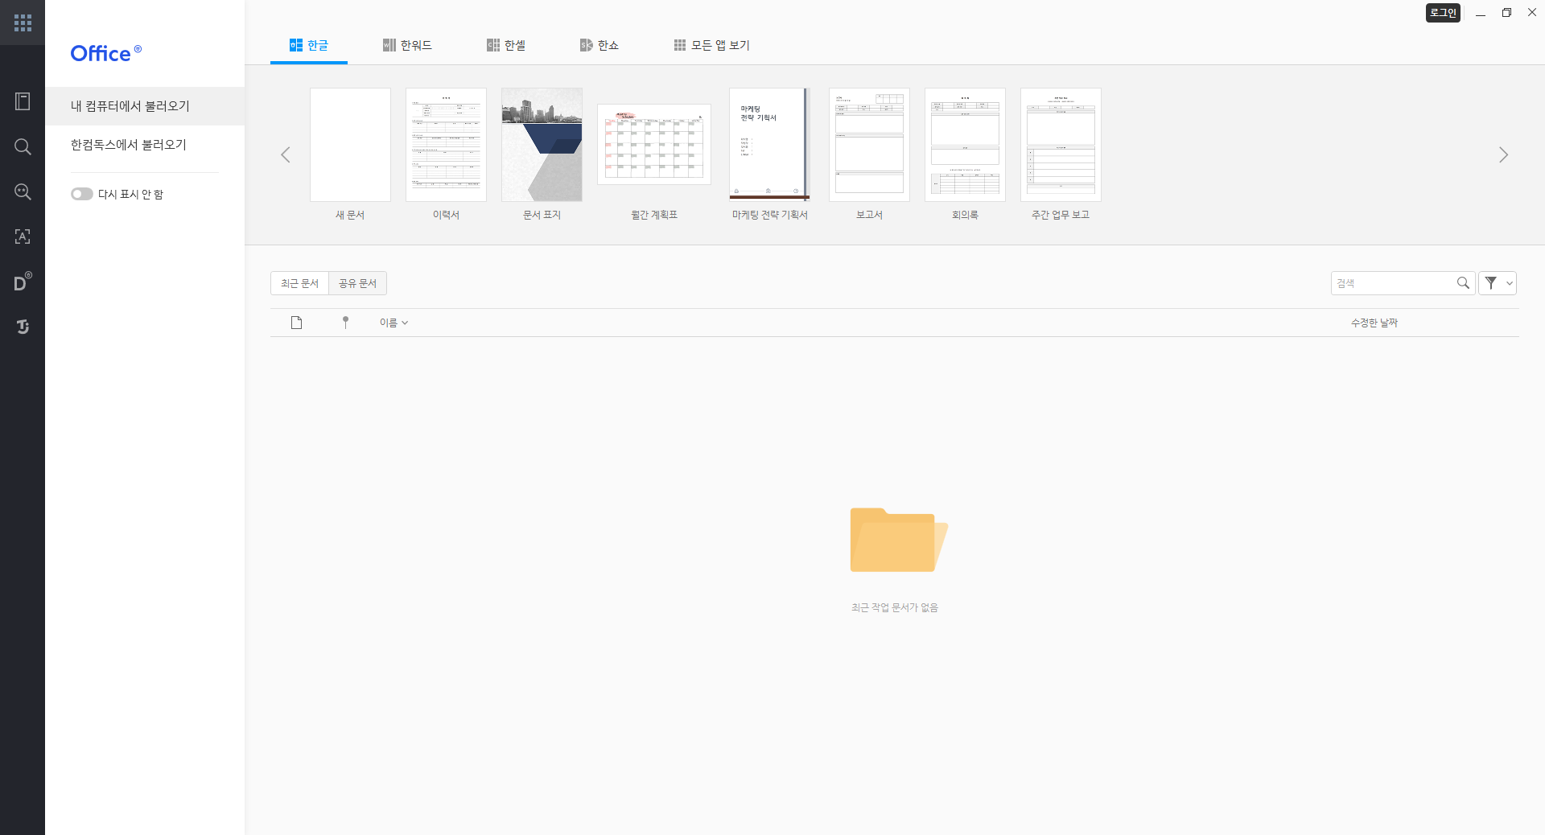Restore the window size
1545x835 pixels.
1506,13
